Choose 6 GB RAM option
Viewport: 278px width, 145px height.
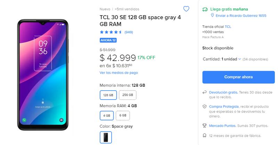coord(123,116)
